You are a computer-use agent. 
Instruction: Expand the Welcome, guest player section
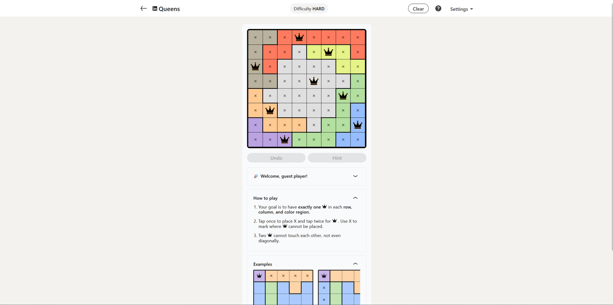355,176
